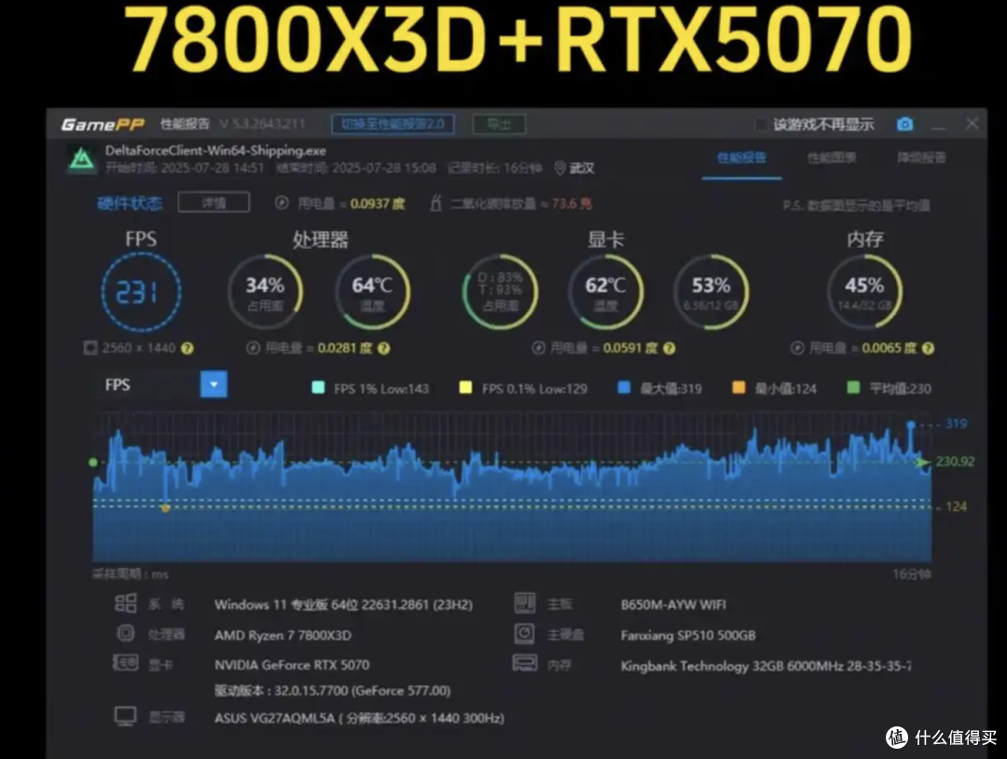
Task: Click the camera screenshot icon
Action: tap(904, 124)
